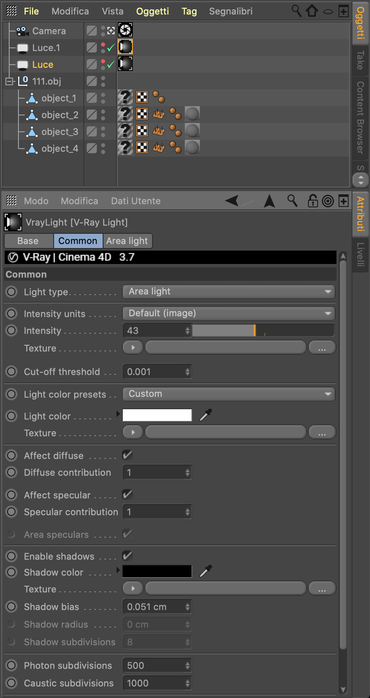
Task: Open the Segnalibri menu
Action: click(231, 11)
